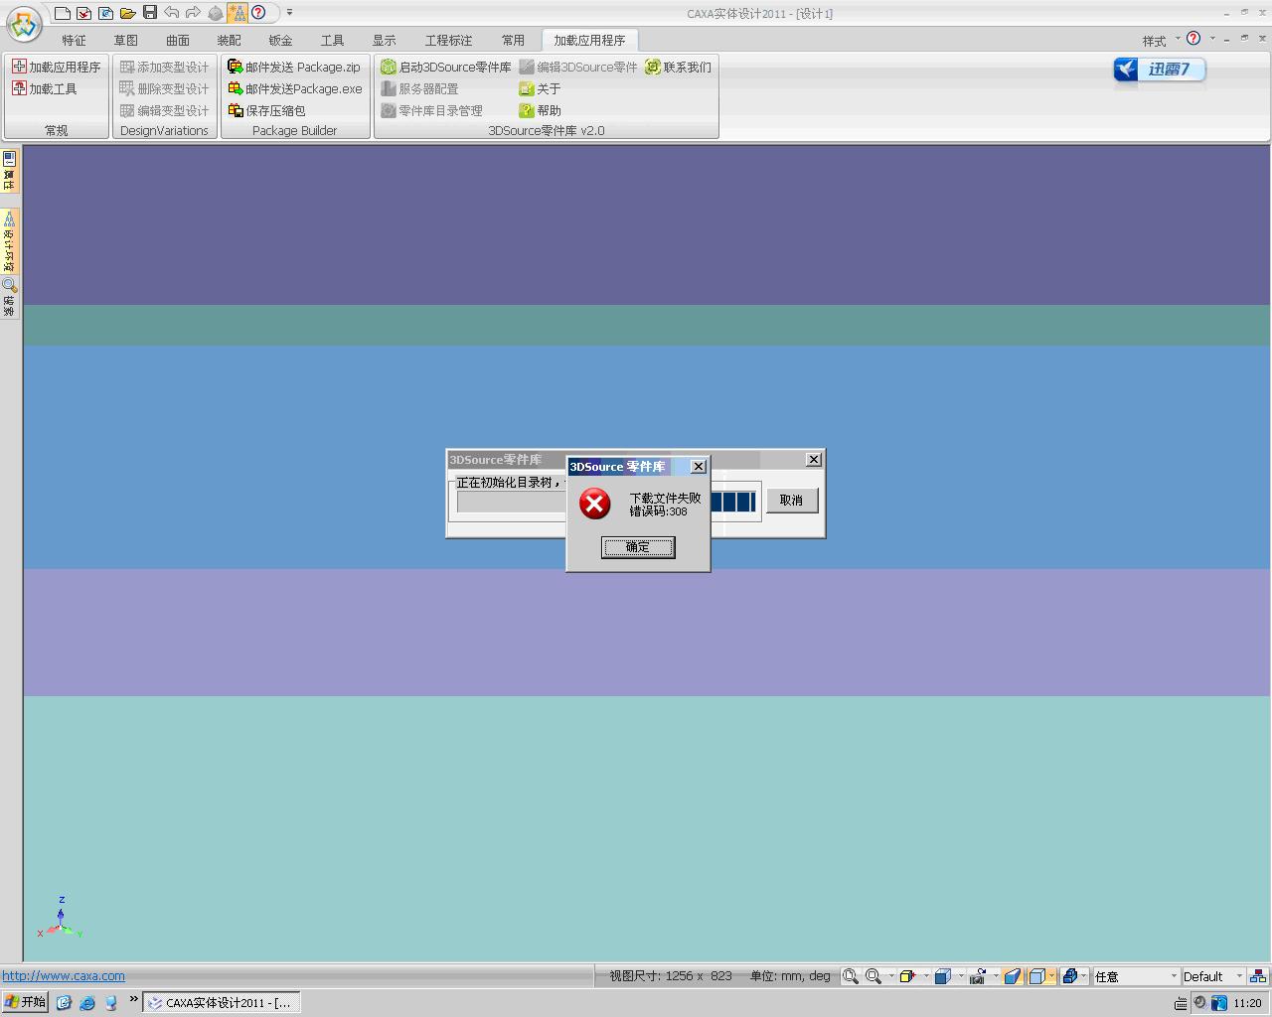Open the 设计环境 side panel tab
Image resolution: width=1272 pixels, height=1017 pixels.
point(9,241)
